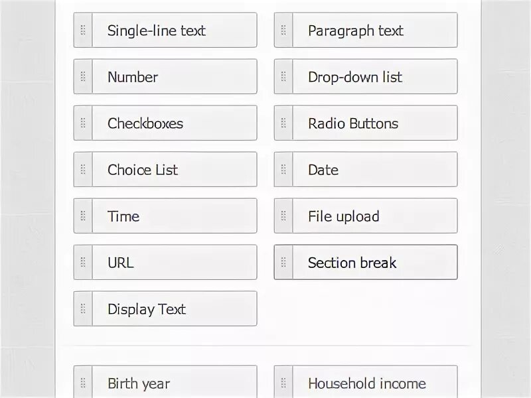Screen dimensions: 531x398
Task: Click the drag handle on Single-line text
Action: (x=83, y=31)
